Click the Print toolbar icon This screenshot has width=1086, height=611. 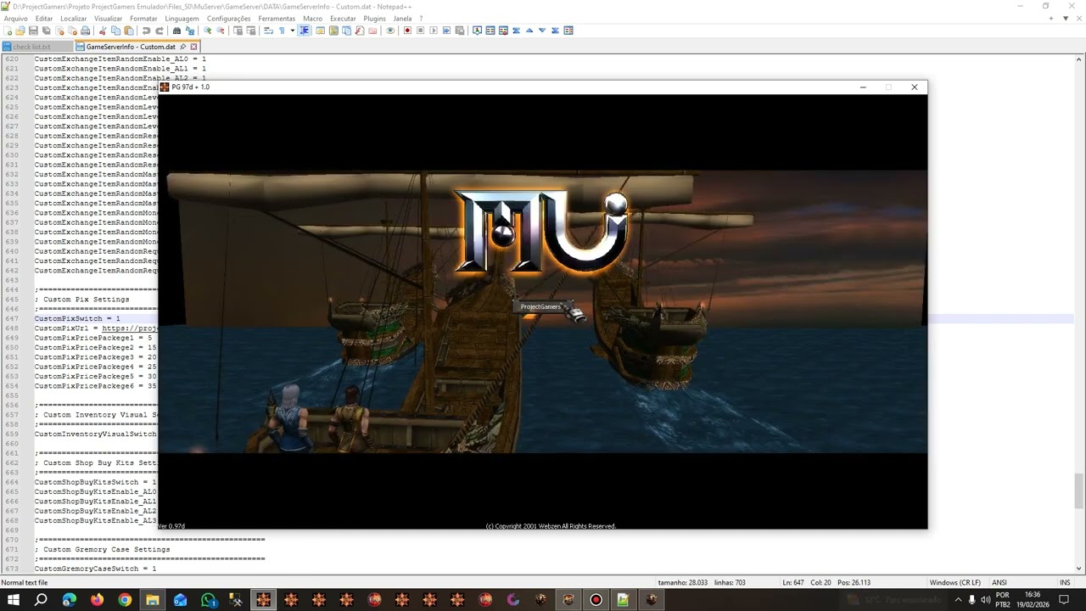pyautogui.click(x=85, y=31)
